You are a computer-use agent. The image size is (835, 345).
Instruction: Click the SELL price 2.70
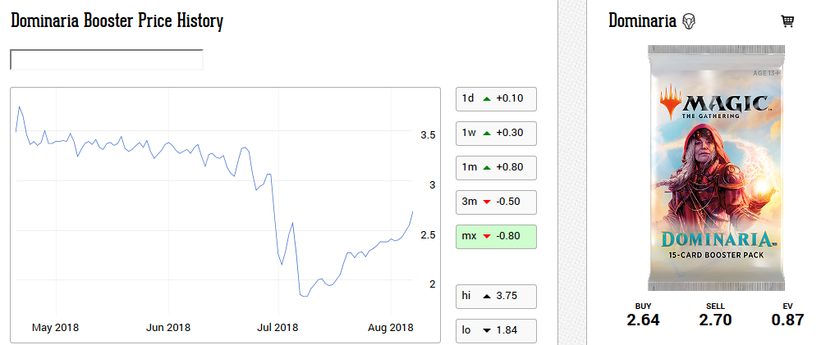[x=715, y=320]
